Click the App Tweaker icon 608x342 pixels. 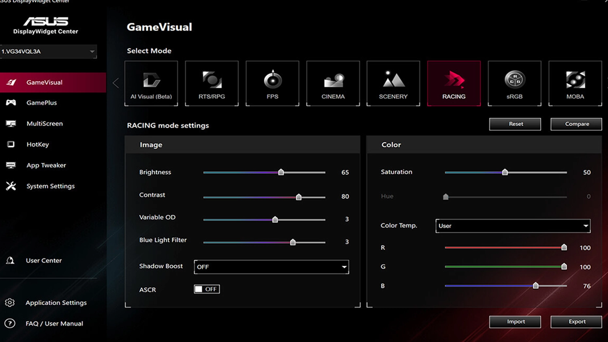(x=11, y=165)
